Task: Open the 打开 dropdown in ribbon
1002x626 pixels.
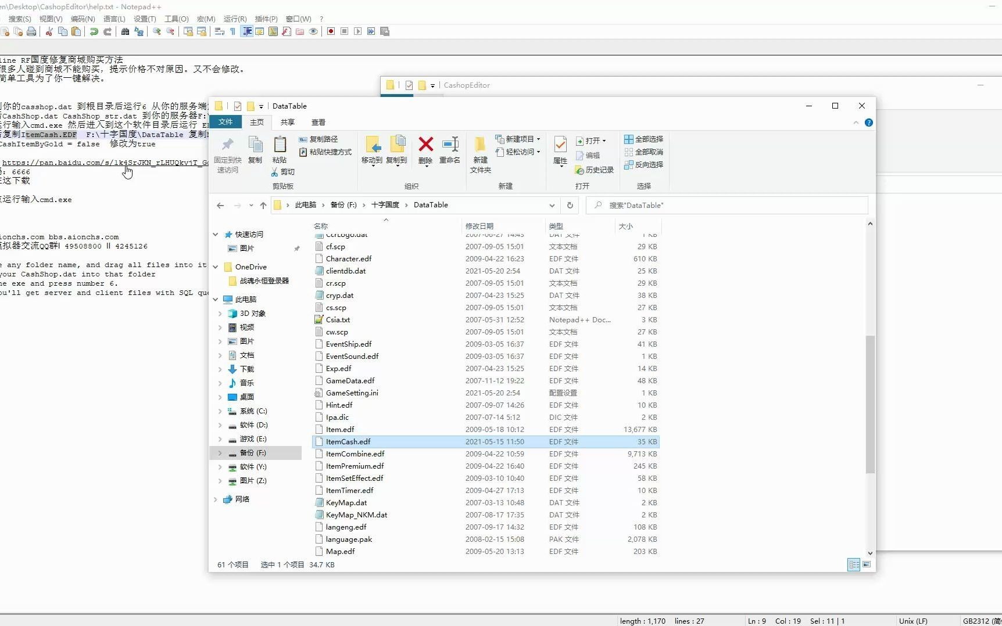Action: [591, 141]
